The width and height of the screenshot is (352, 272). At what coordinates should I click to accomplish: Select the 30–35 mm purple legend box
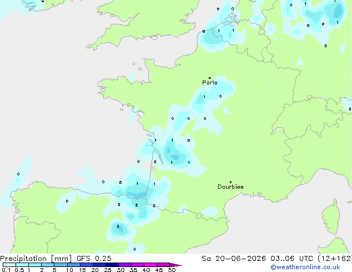click(x=125, y=265)
